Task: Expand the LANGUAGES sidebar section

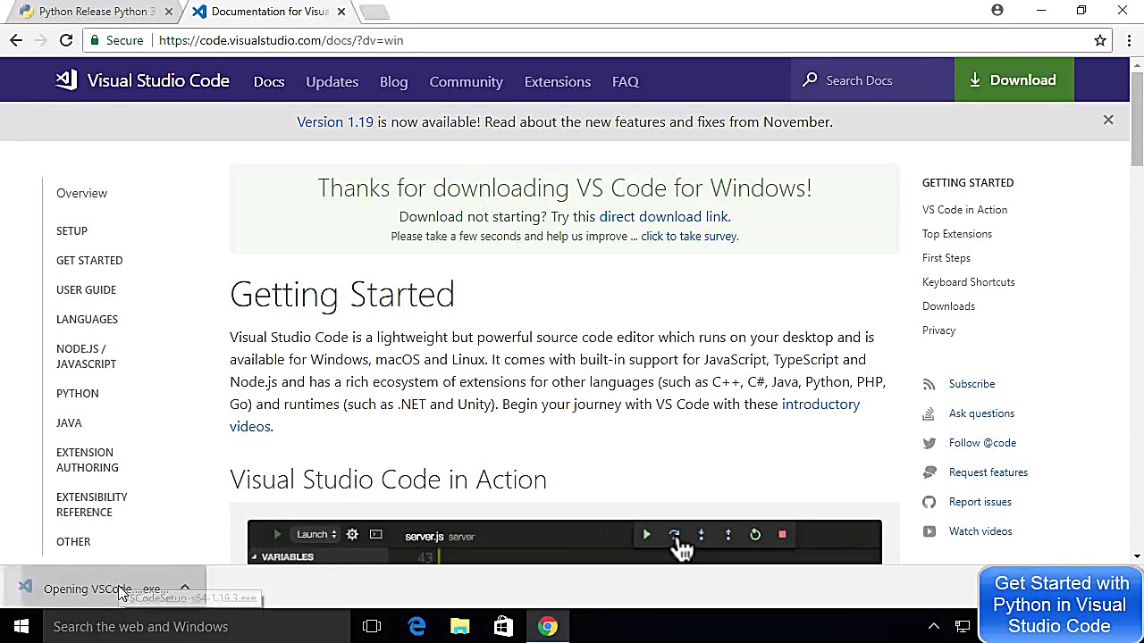Action: point(87,319)
